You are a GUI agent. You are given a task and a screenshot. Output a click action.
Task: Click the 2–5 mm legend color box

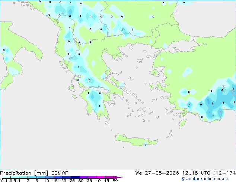pyautogui.click(x=32, y=177)
